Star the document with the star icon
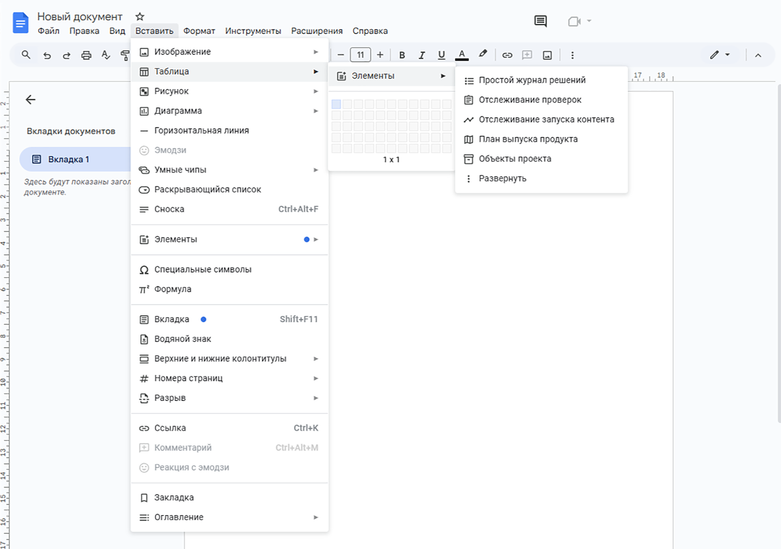Screen dimensions: 781x549 coord(140,16)
